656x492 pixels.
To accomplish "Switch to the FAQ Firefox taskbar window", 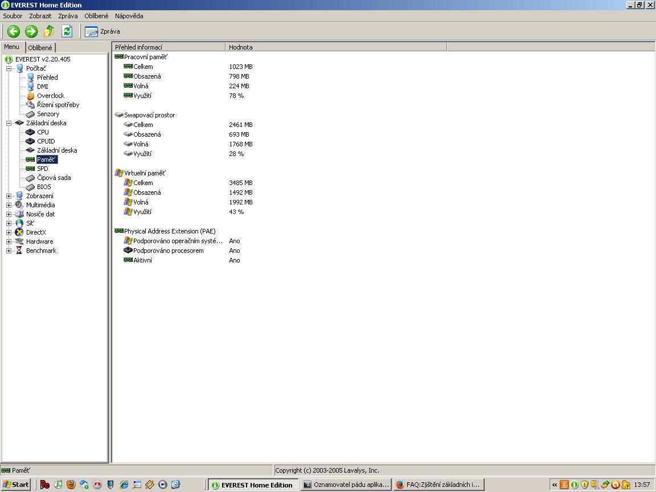I will [x=438, y=485].
